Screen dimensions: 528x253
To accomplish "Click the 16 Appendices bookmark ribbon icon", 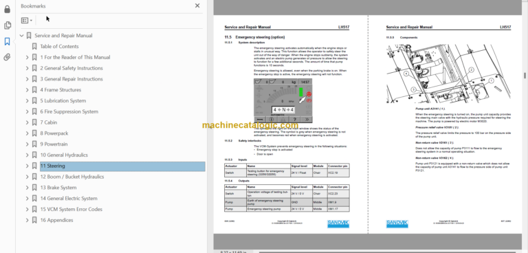I will (x=34, y=220).
